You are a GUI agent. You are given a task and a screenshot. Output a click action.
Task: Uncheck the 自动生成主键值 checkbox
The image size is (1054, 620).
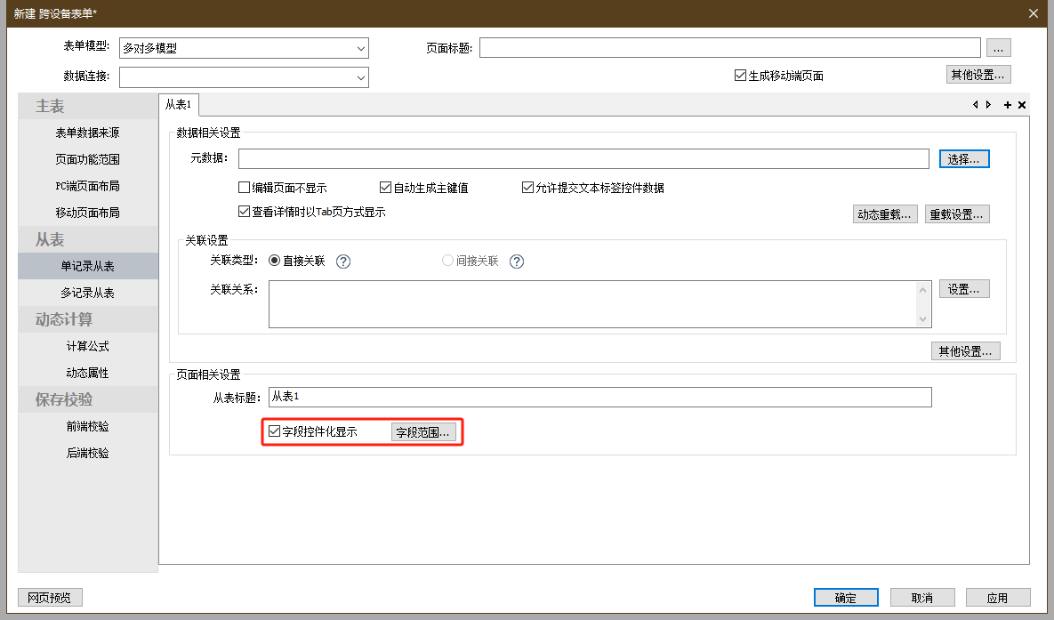click(385, 188)
